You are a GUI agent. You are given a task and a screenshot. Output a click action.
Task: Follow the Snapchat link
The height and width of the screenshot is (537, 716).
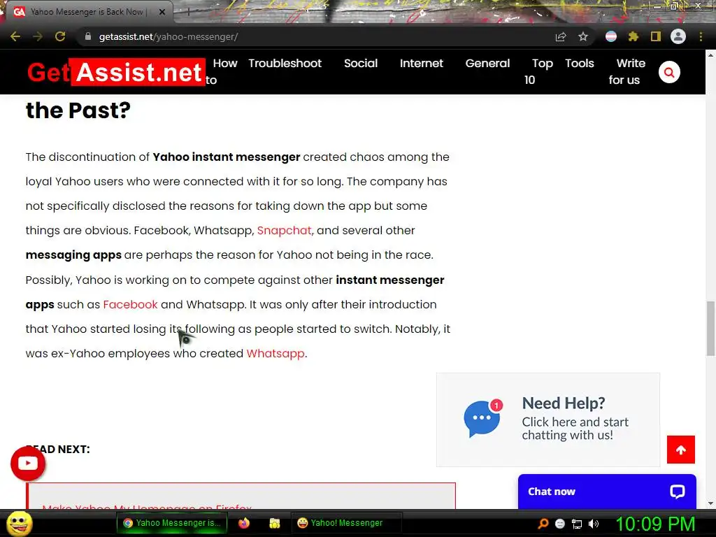284,230
